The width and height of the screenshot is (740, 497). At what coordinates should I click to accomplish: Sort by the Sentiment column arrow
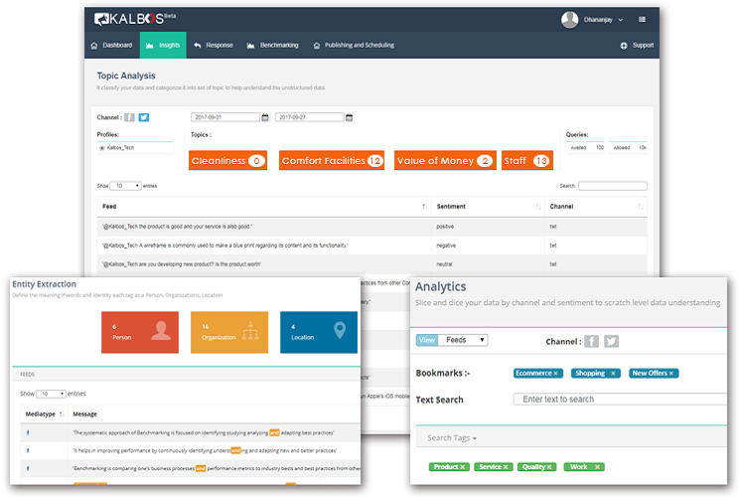(x=538, y=207)
